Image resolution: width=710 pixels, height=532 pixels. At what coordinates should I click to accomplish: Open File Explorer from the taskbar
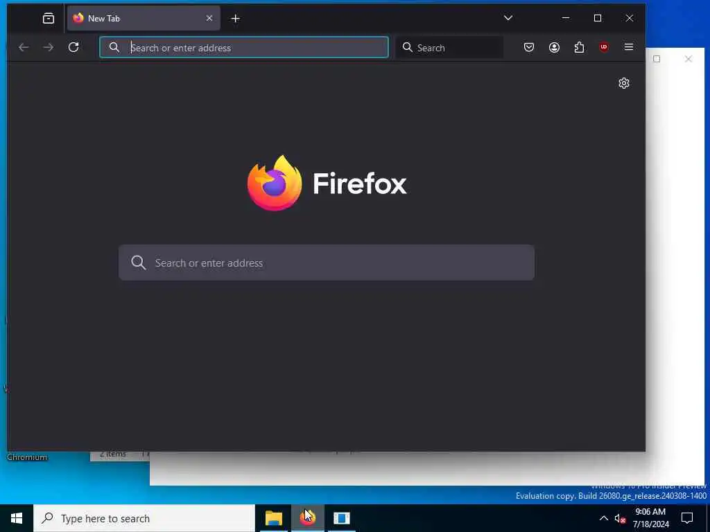click(273, 518)
